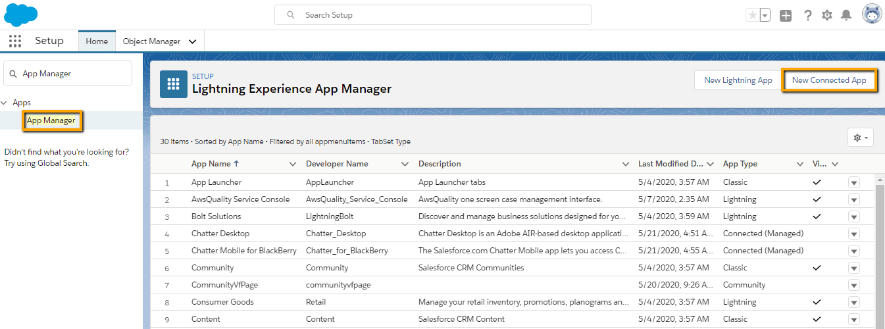Viewport: 885px width, 329px height.
Task: Open the Description column menu chevron
Action: [x=625, y=164]
